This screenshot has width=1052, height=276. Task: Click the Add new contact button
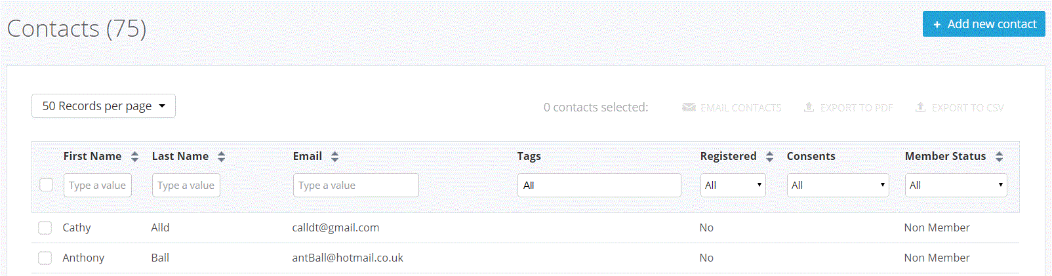pos(983,24)
